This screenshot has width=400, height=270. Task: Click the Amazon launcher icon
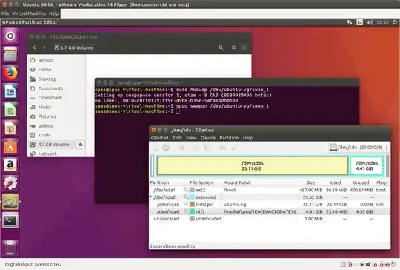(10, 165)
